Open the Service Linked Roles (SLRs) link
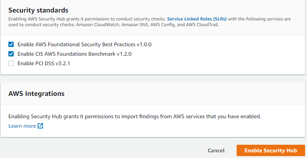This screenshot has height=158, width=307. click(197, 19)
